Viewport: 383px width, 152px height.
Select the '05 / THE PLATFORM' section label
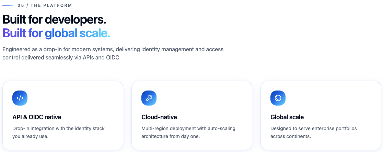coord(45,6)
